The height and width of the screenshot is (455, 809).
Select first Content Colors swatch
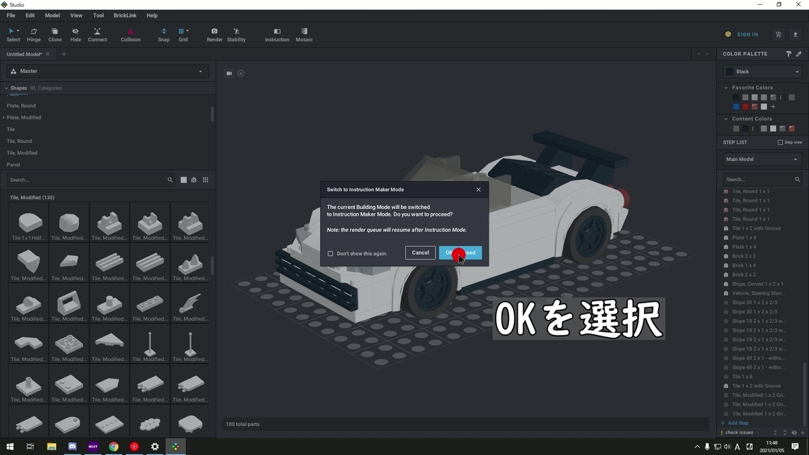pos(736,129)
